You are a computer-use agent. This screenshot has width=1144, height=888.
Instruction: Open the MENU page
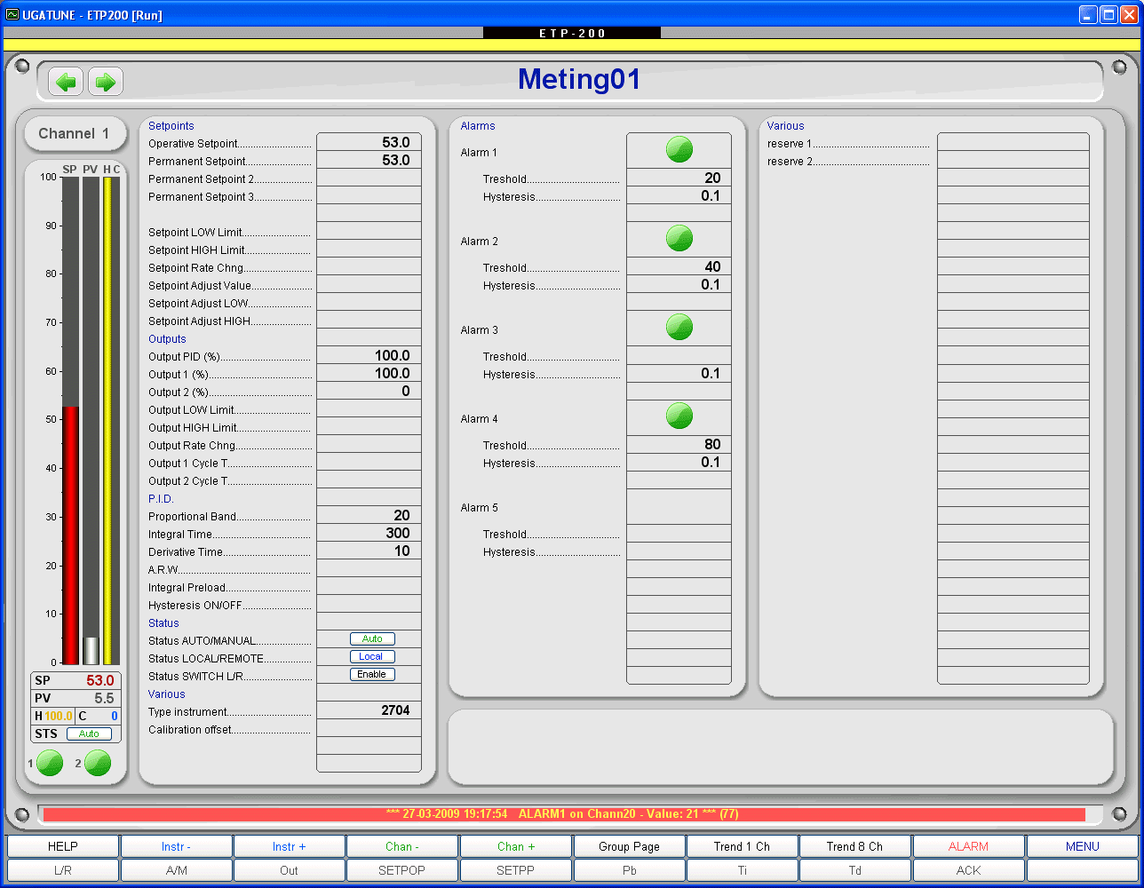[x=1083, y=846]
